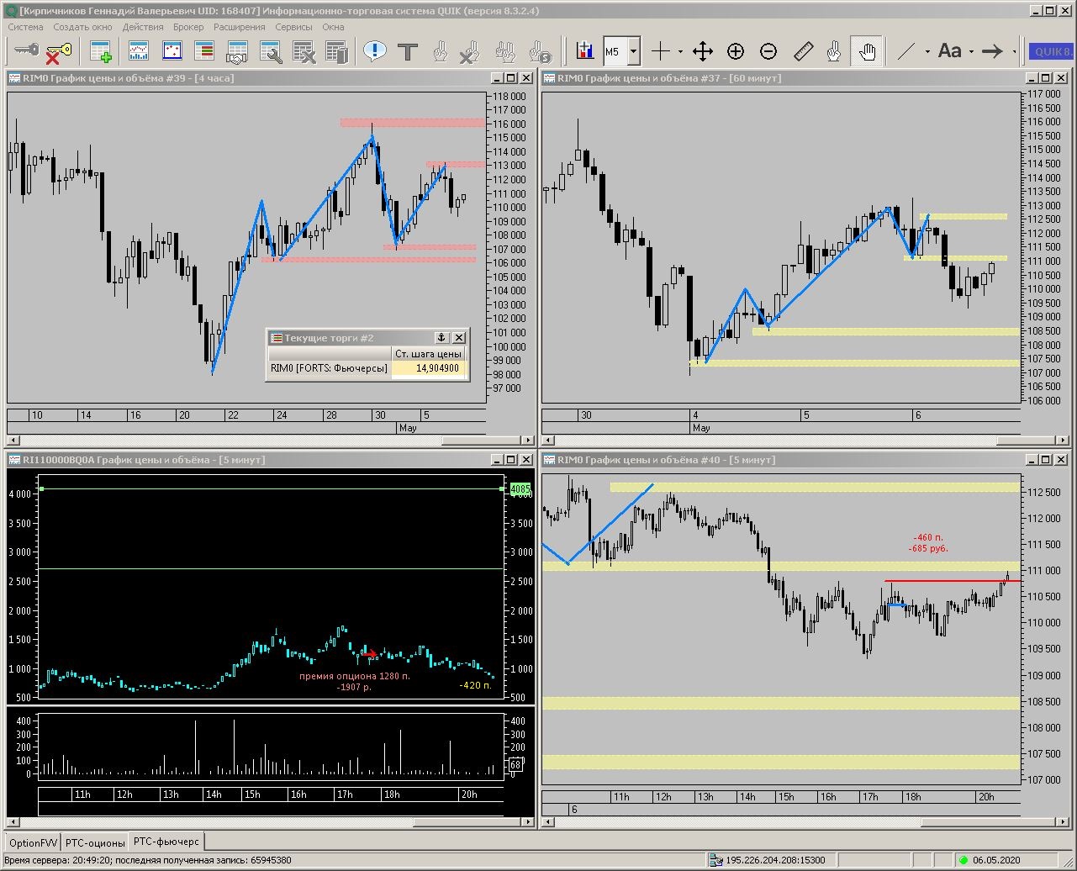Screen dimensions: 1077x871
Task: Click the disconnect key icon with red X
Action: (57, 51)
